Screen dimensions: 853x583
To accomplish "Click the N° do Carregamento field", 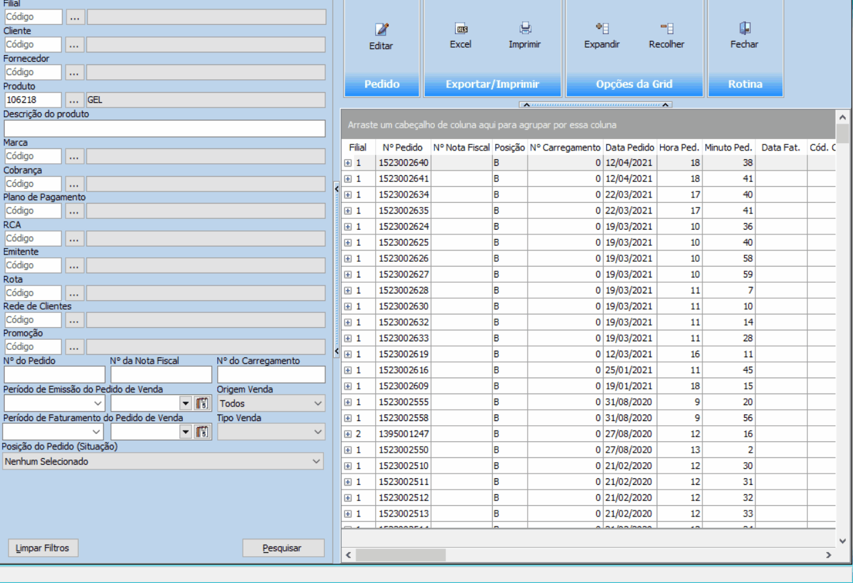I will [271, 375].
